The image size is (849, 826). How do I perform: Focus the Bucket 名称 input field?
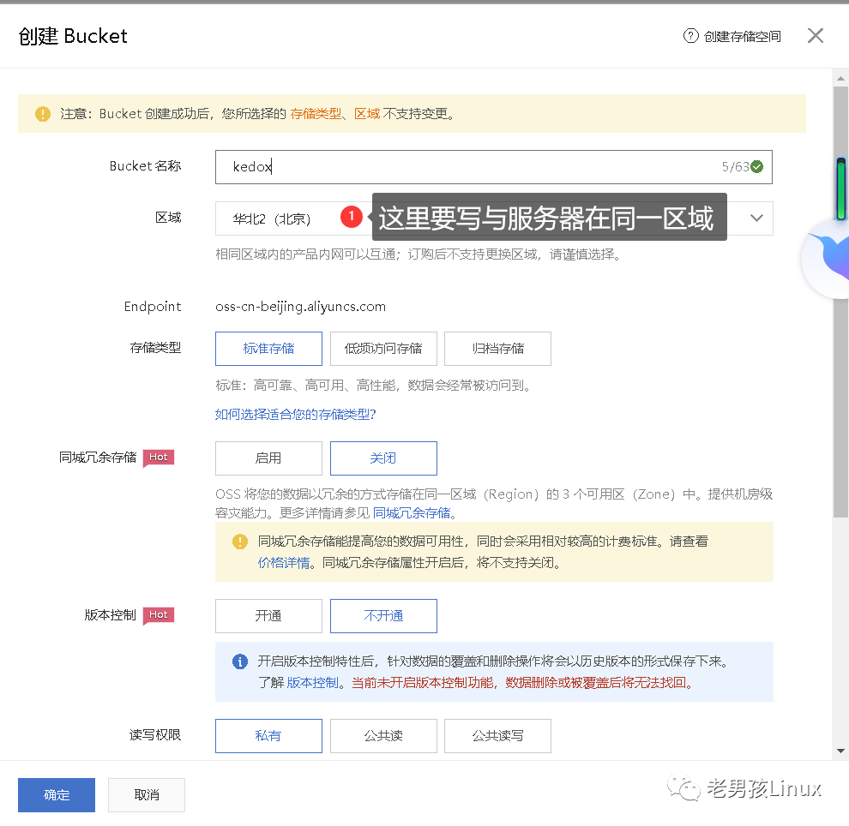tap(493, 167)
